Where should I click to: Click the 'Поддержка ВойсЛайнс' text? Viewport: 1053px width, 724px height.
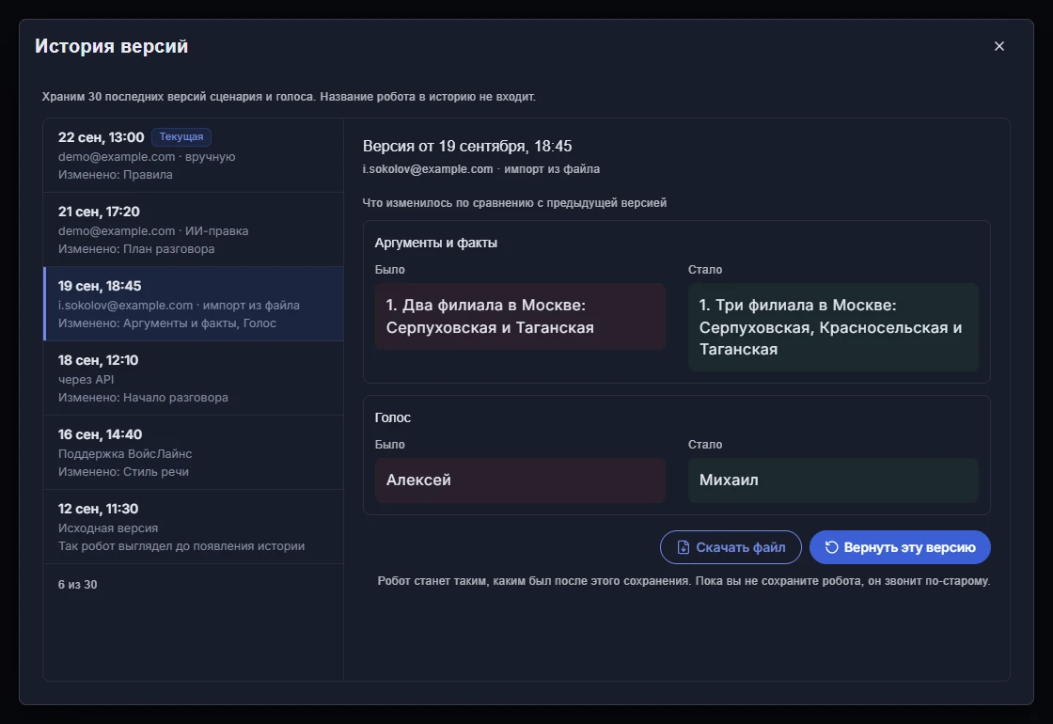click(x=125, y=454)
